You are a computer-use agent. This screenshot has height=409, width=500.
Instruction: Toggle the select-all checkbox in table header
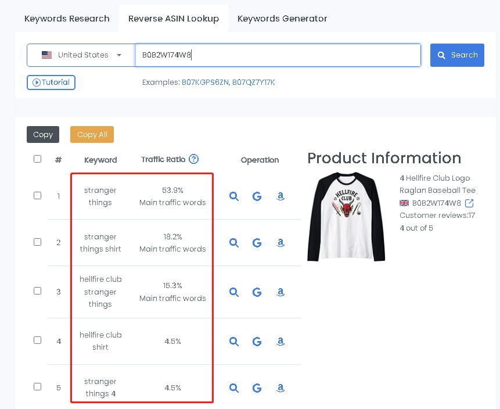click(37, 159)
